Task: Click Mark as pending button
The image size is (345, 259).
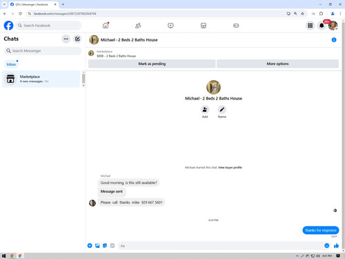Action: click(x=152, y=64)
